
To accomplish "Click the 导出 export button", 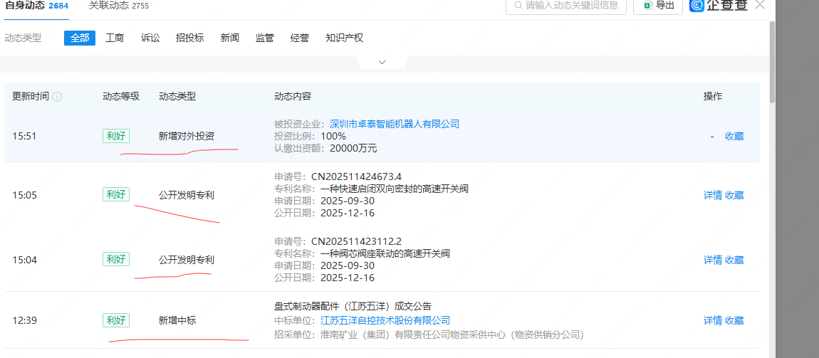I will tap(658, 6).
